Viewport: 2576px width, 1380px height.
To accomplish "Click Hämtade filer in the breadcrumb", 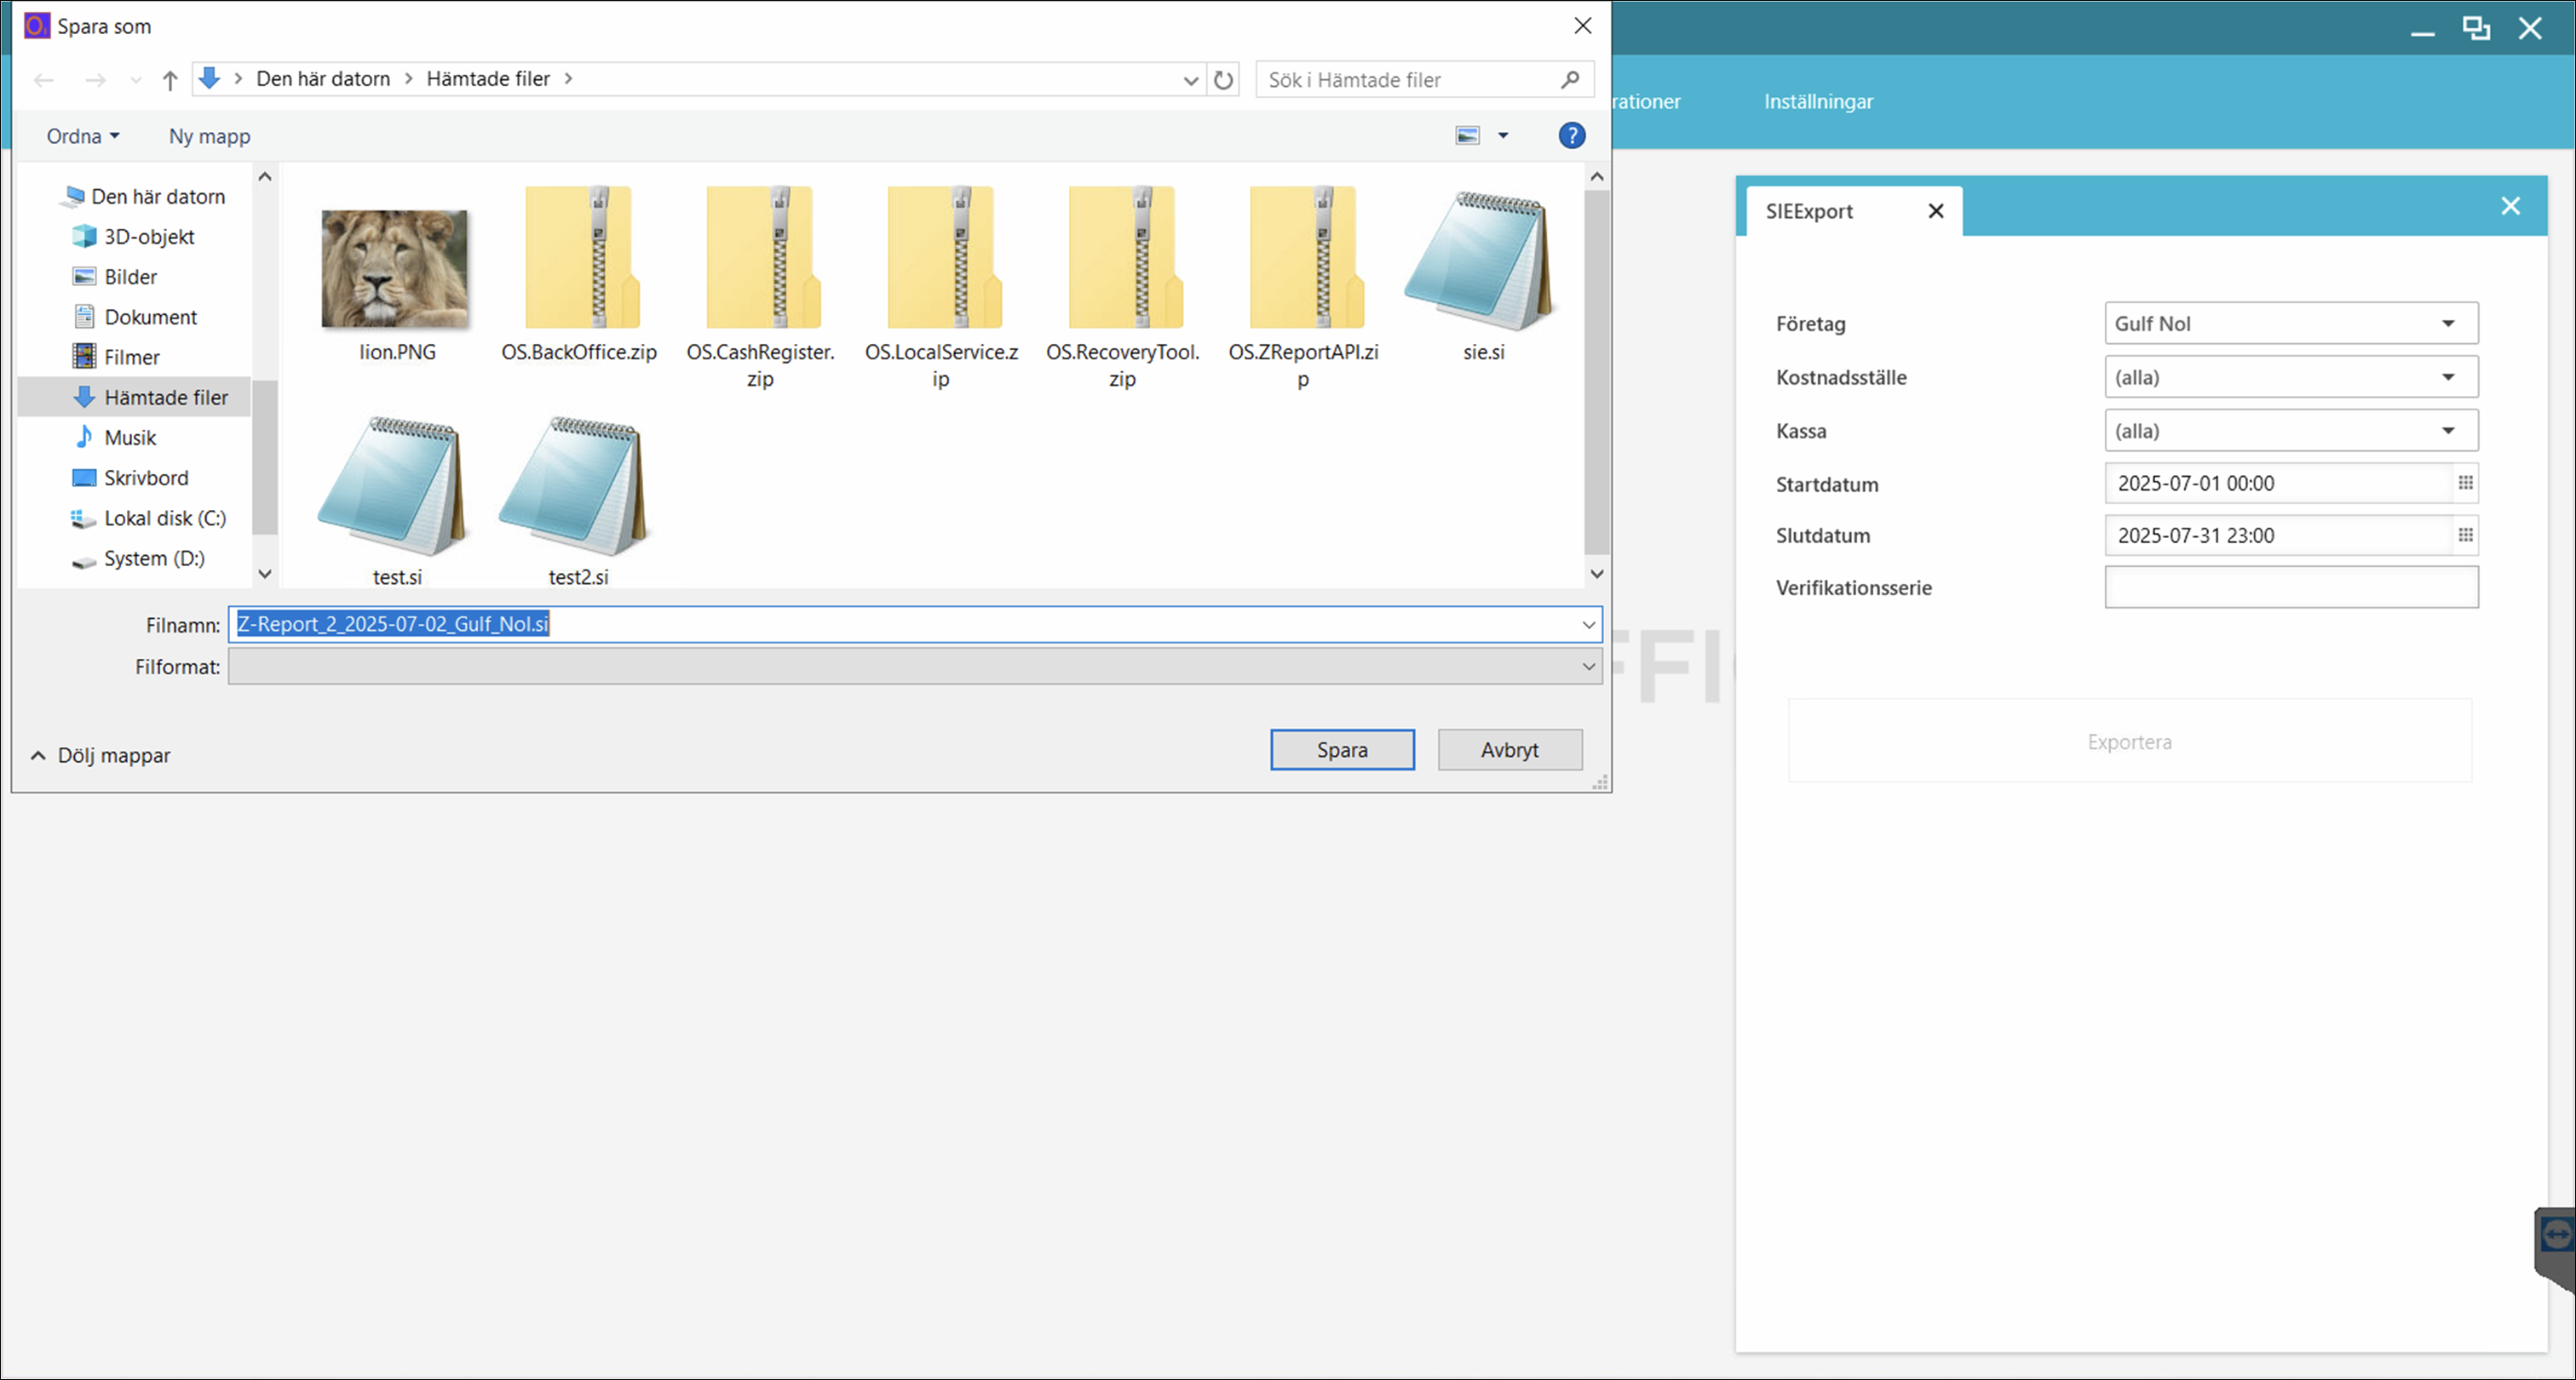I will click(488, 79).
